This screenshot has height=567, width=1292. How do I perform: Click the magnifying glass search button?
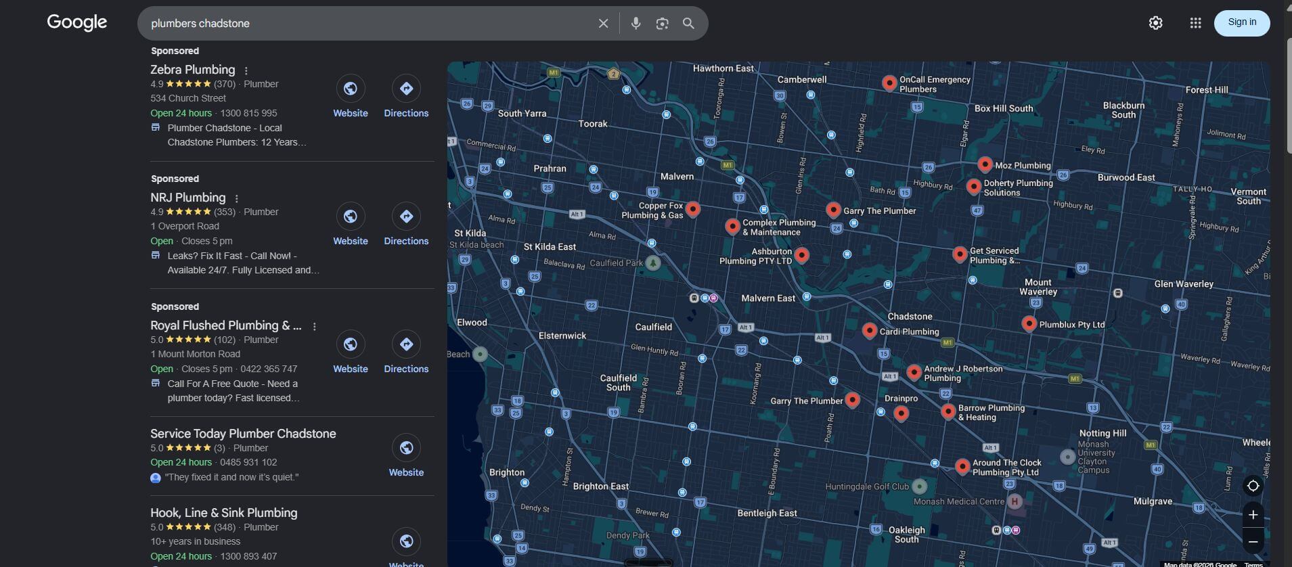(x=688, y=24)
